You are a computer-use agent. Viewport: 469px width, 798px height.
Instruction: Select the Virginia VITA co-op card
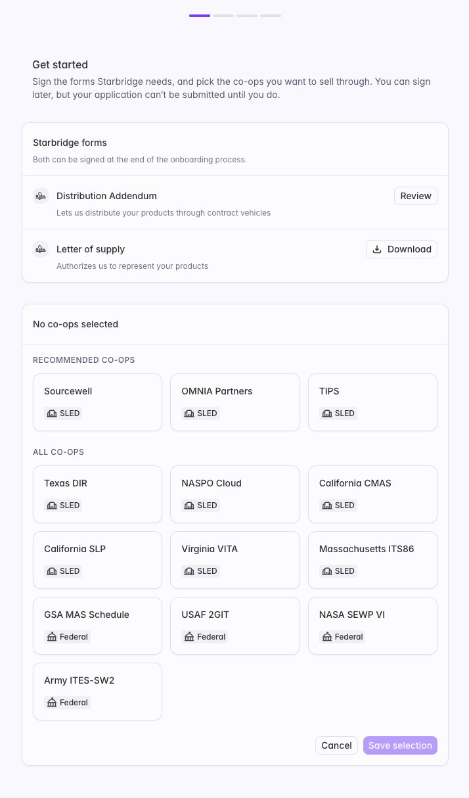[x=235, y=560]
